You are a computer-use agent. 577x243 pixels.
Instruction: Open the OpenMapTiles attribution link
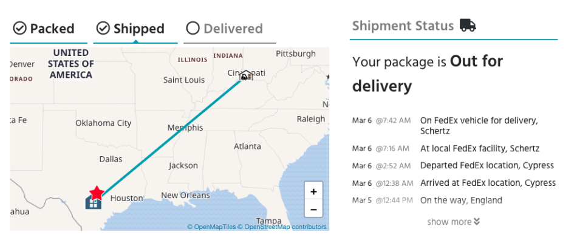pyautogui.click(x=211, y=227)
